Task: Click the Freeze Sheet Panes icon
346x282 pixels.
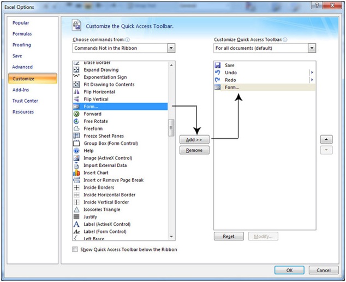Action: point(76,136)
